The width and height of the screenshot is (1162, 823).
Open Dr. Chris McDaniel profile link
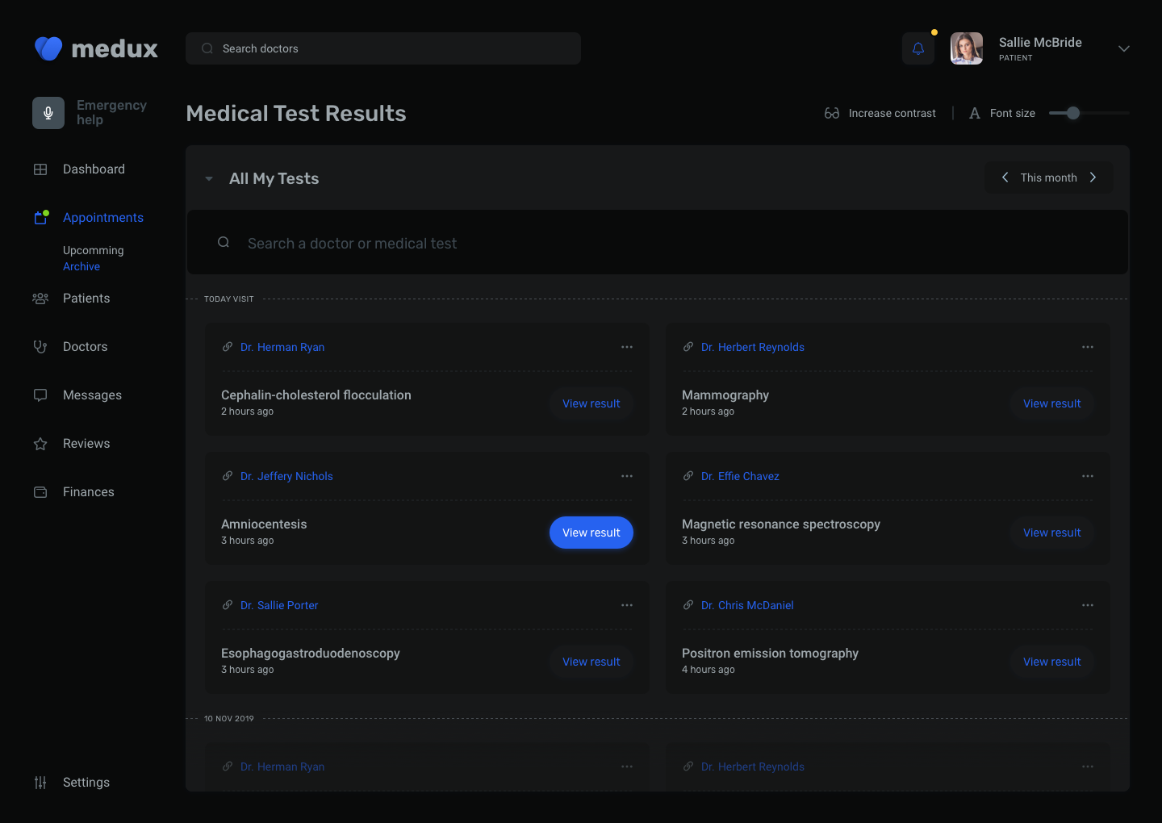pyautogui.click(x=747, y=605)
